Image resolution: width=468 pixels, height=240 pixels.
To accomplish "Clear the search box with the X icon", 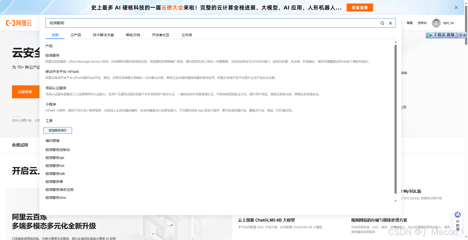I will (390, 23).
